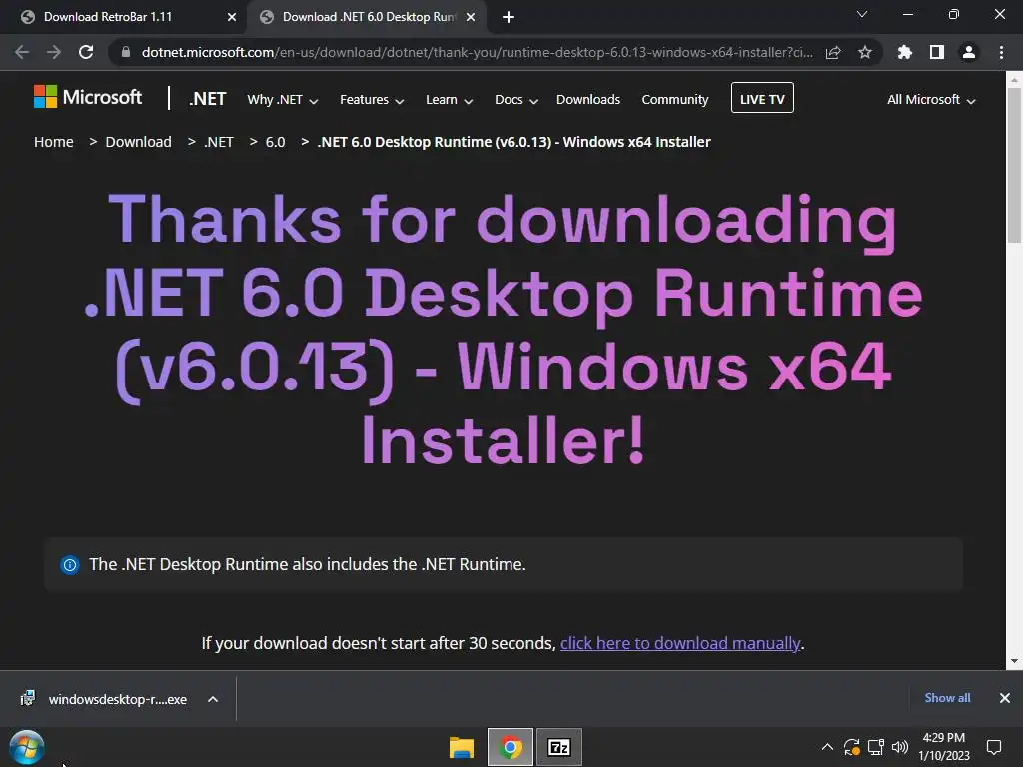
Task: Close the Download RetroBar 1.11 tab
Action: (232, 17)
